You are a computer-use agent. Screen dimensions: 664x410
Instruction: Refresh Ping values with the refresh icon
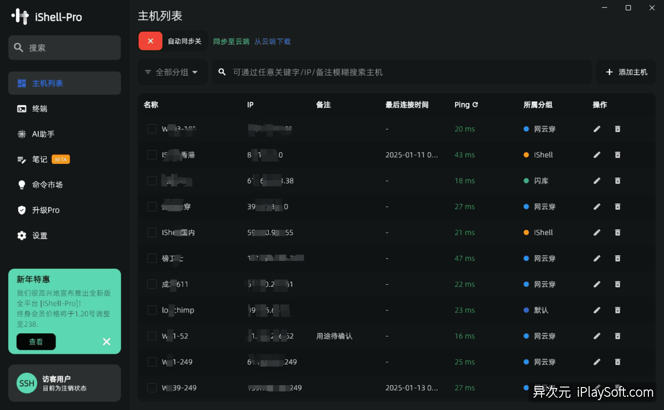click(476, 104)
